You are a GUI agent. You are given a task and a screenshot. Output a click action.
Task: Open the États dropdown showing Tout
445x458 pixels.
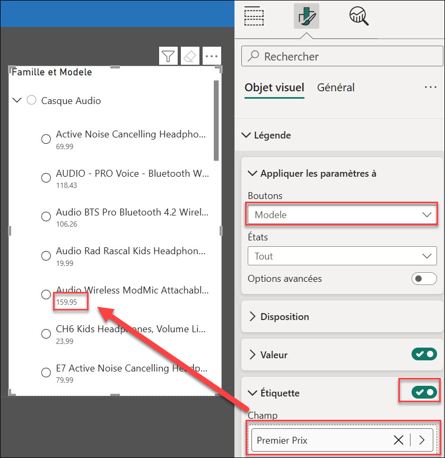point(342,256)
